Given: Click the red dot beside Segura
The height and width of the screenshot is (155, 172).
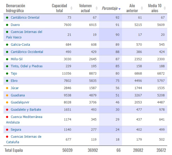Looking at the screenshot, I should coord(7,130).
